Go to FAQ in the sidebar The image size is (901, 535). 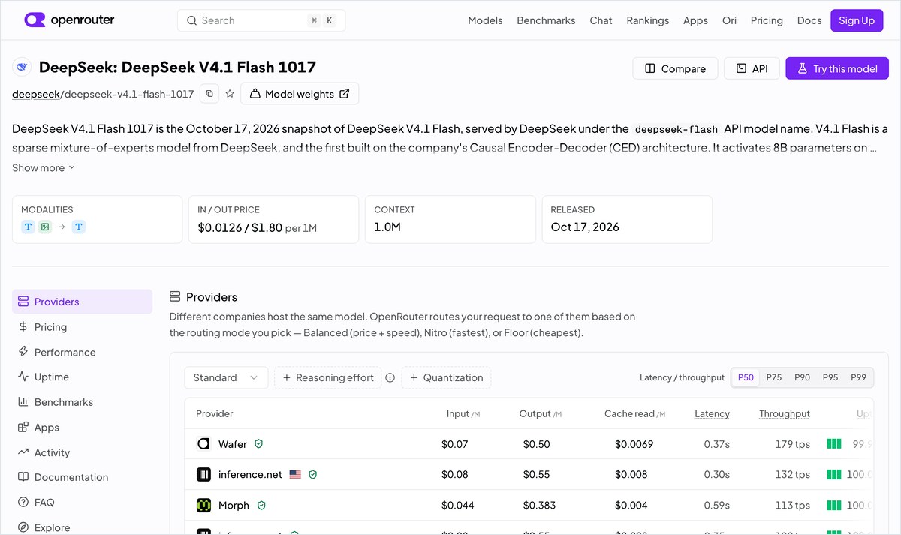pos(82,503)
